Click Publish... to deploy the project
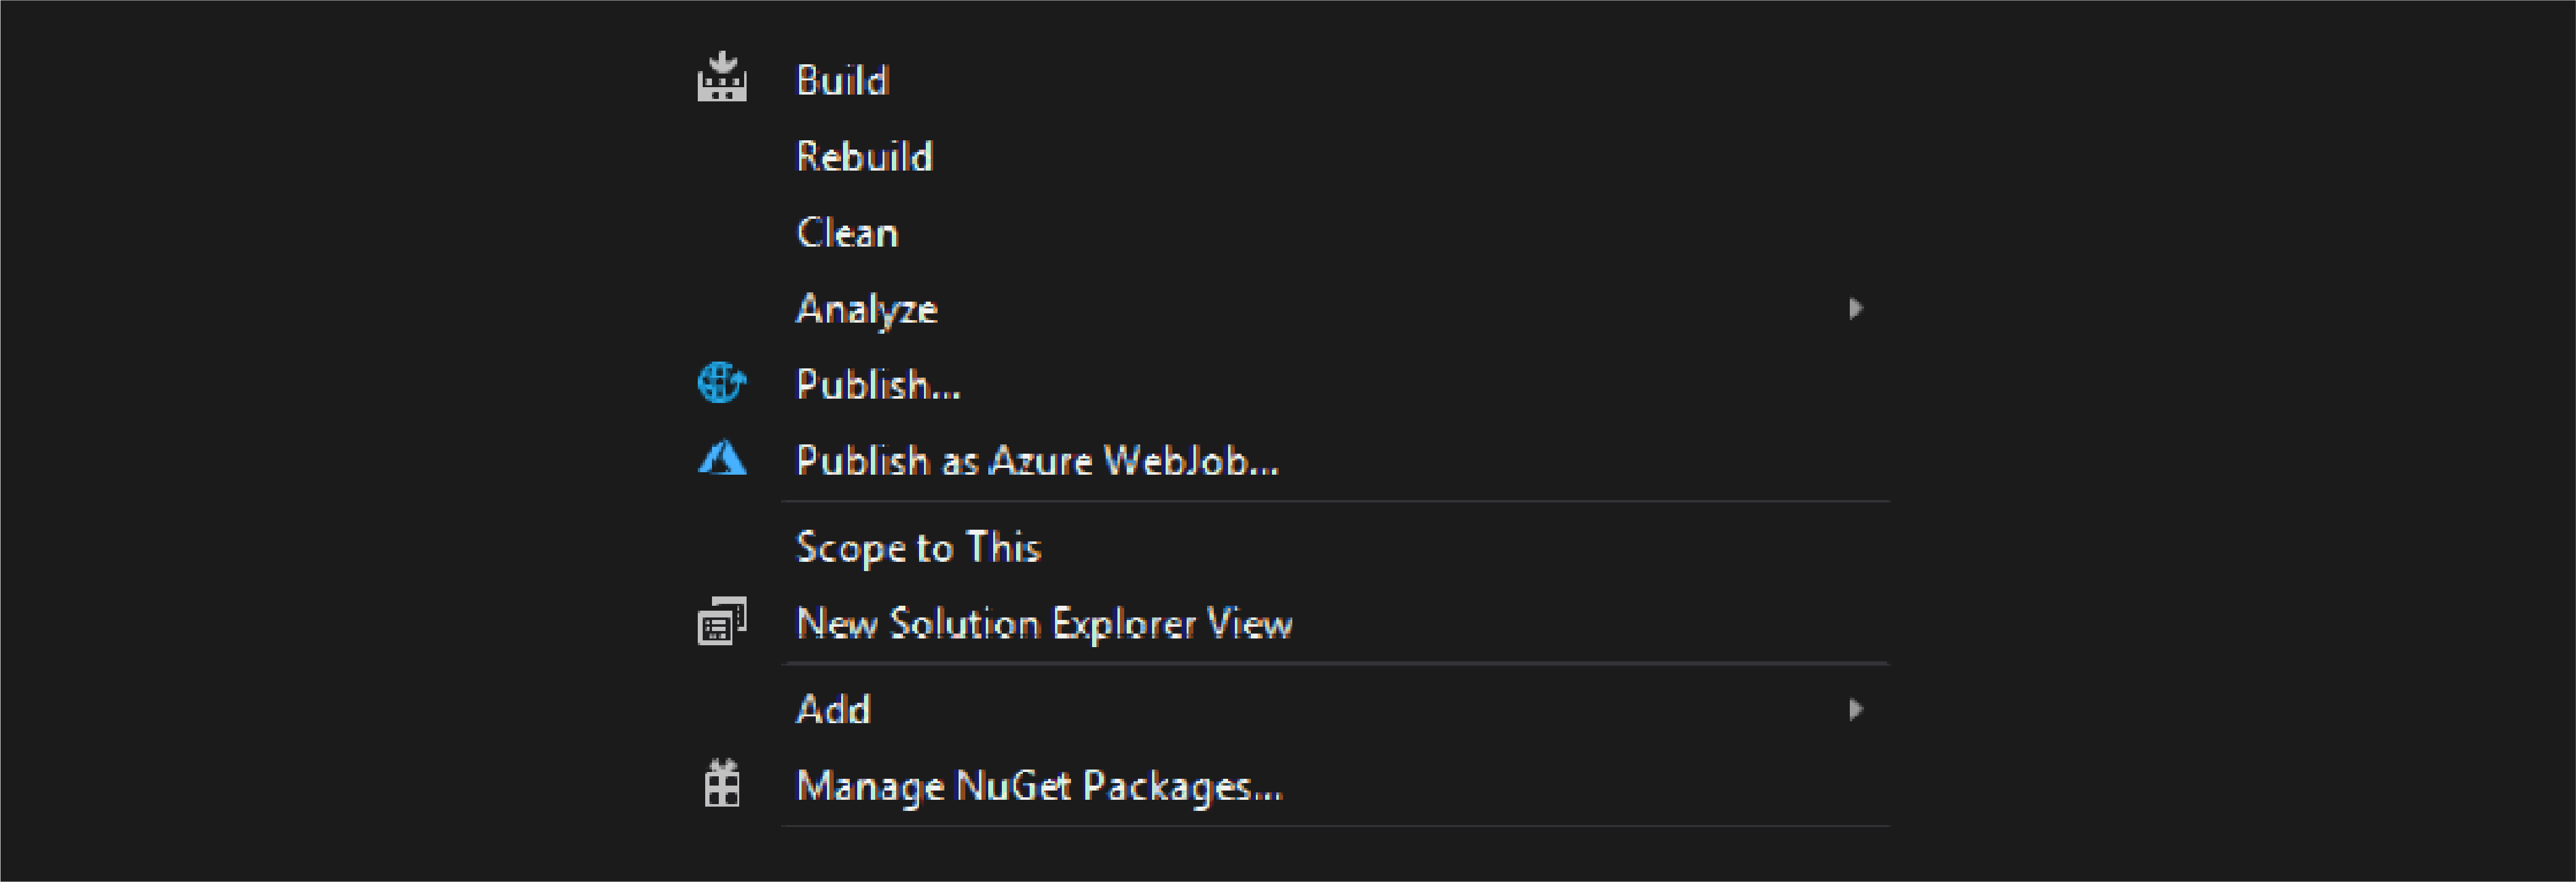2576x882 pixels. pos(877,383)
